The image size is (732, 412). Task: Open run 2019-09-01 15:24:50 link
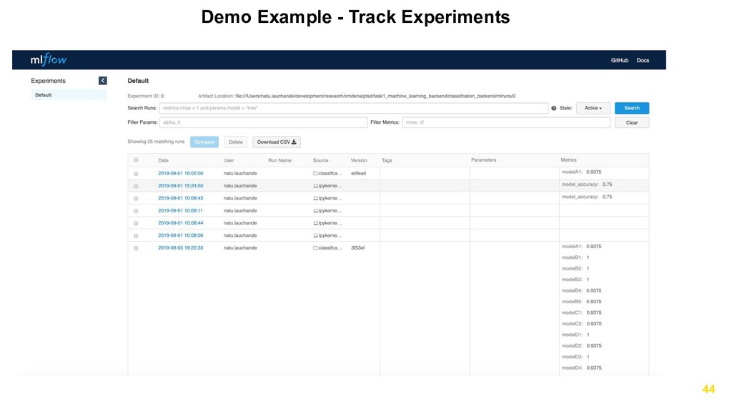(x=181, y=186)
